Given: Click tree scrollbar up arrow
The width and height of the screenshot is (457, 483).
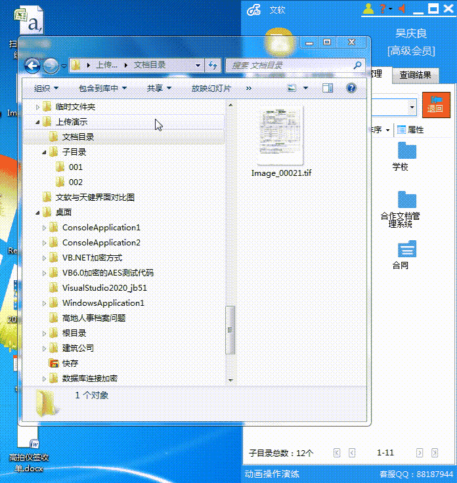Looking at the screenshot, I should pos(230,106).
